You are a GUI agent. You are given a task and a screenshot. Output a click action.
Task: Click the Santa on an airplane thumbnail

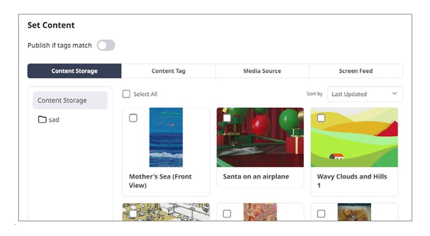click(260, 138)
